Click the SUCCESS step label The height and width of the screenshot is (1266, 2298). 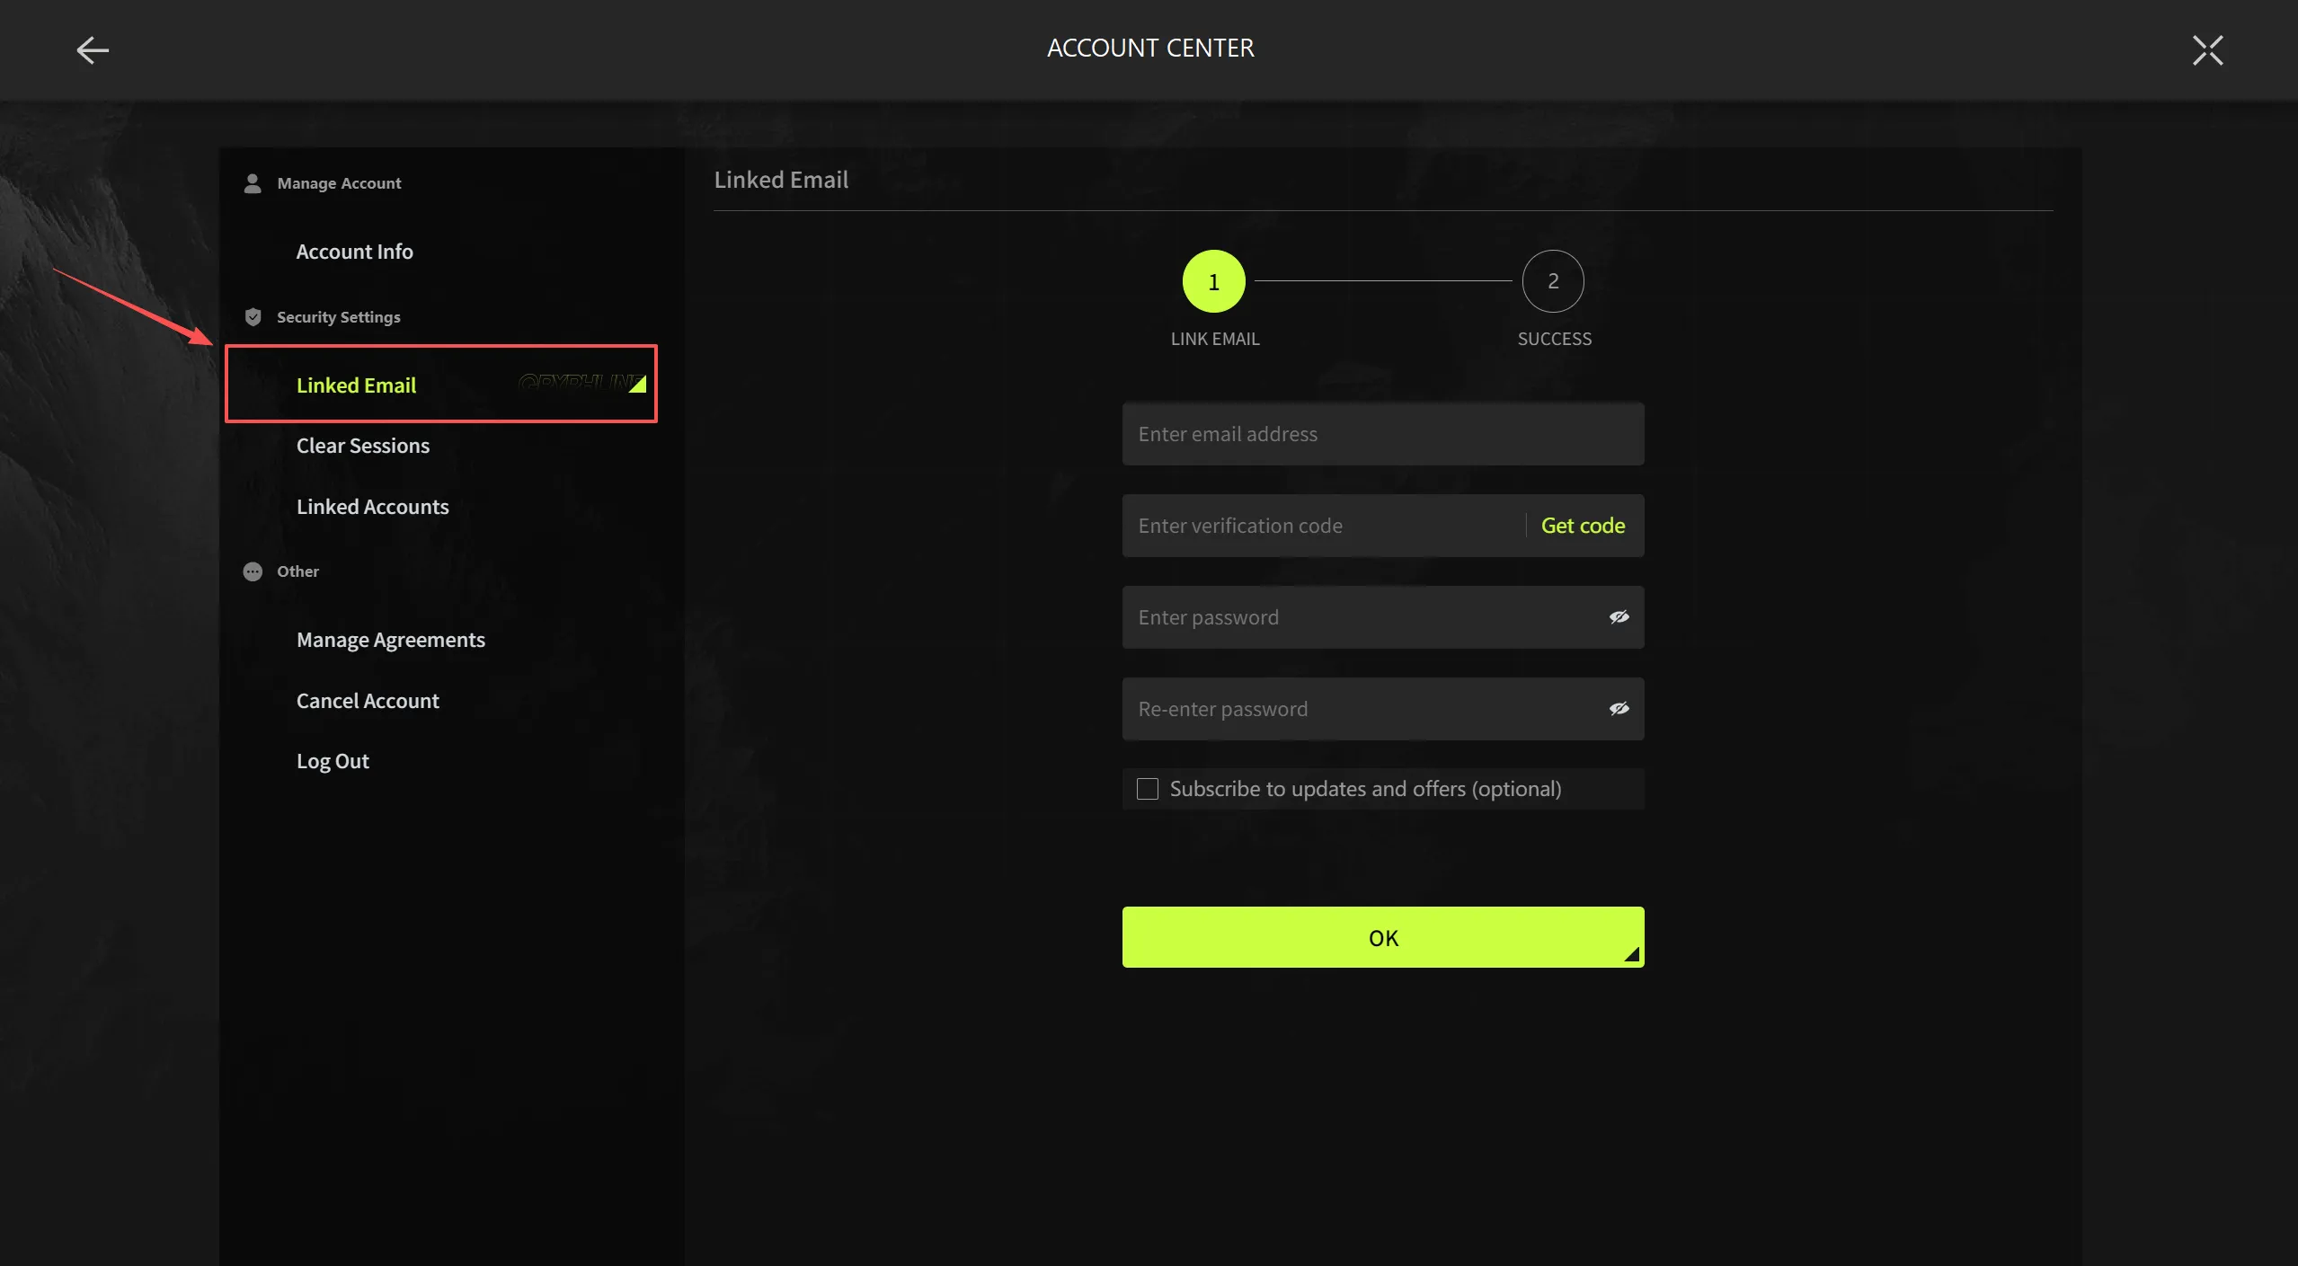[x=1554, y=339]
